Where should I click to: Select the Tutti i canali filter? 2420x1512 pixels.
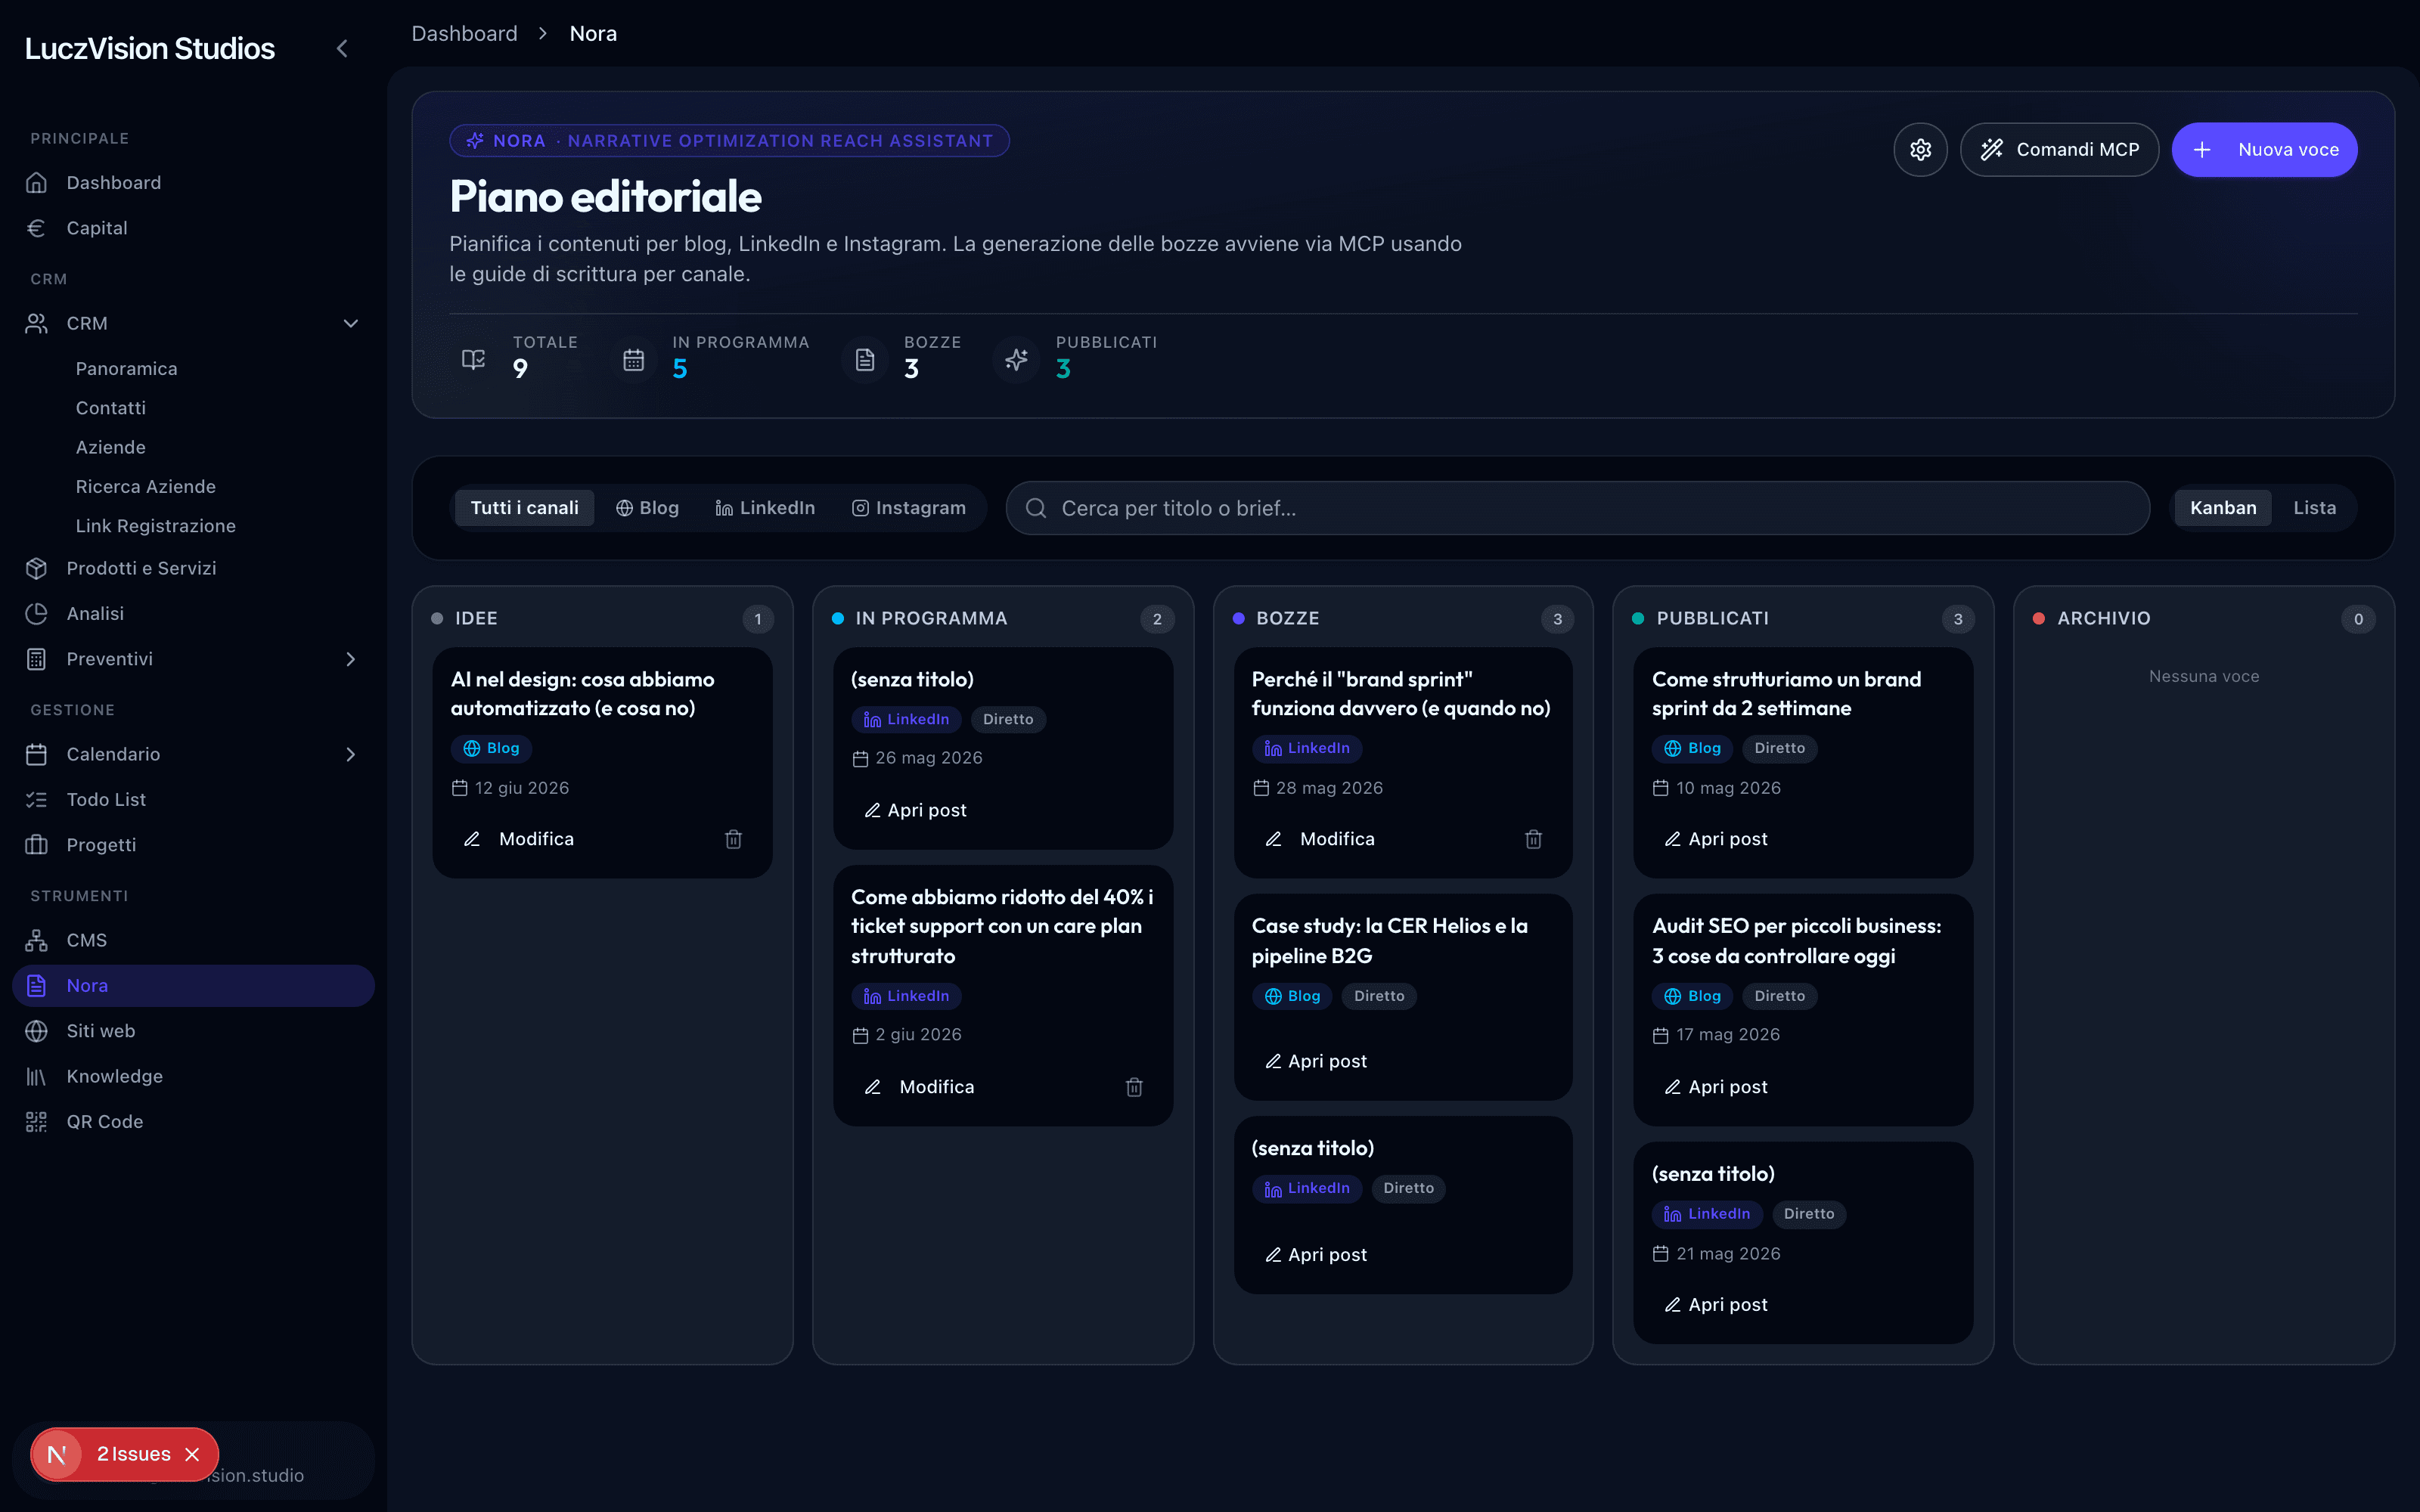524,508
